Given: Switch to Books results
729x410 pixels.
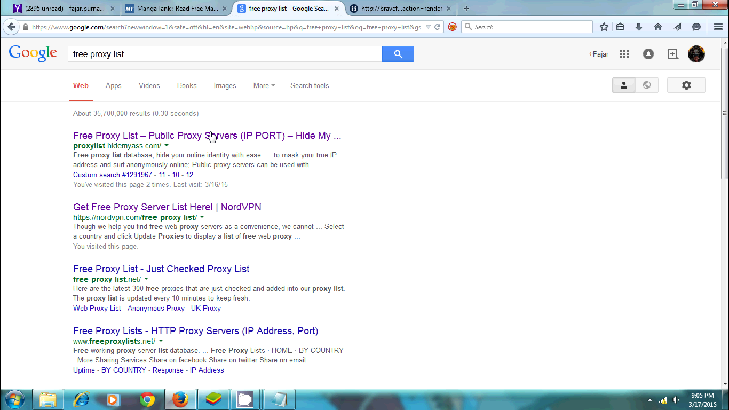Looking at the screenshot, I should pyautogui.click(x=187, y=85).
